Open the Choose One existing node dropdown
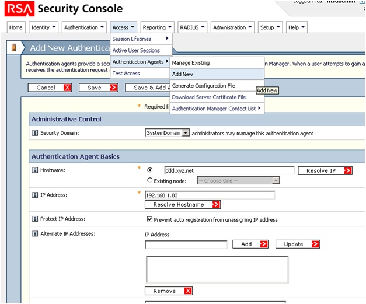The image size is (366, 304). coord(238,180)
